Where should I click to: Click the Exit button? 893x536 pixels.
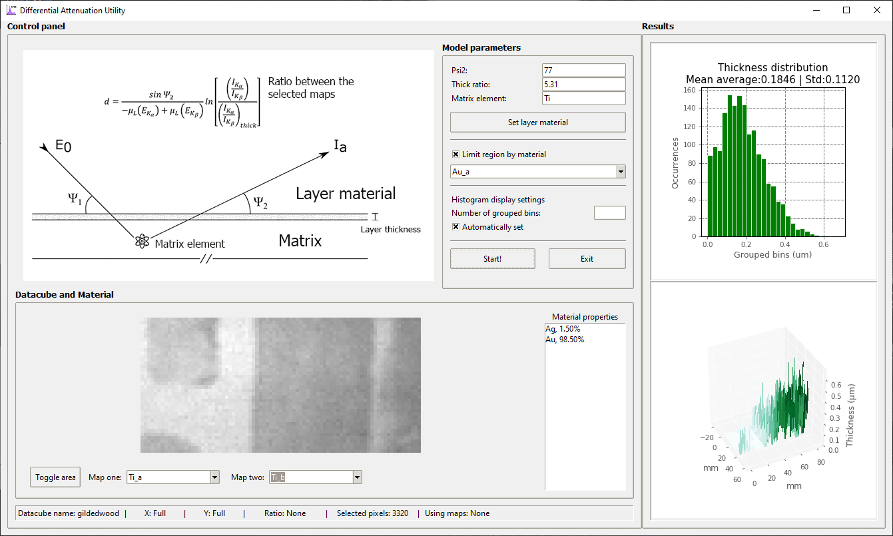(x=587, y=259)
